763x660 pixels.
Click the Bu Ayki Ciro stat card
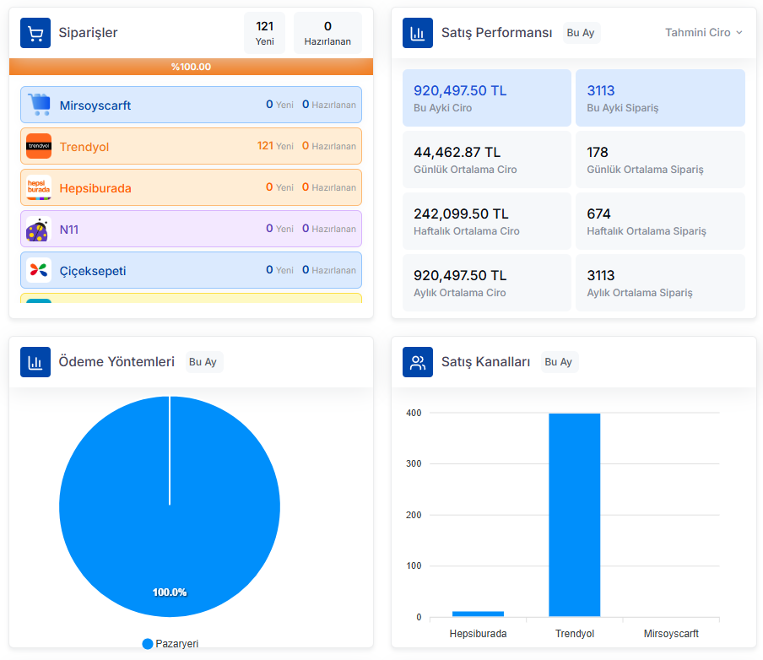(487, 98)
